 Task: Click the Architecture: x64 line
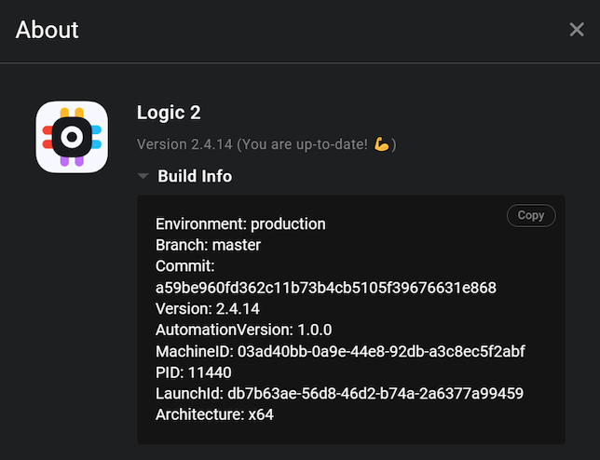(214, 414)
